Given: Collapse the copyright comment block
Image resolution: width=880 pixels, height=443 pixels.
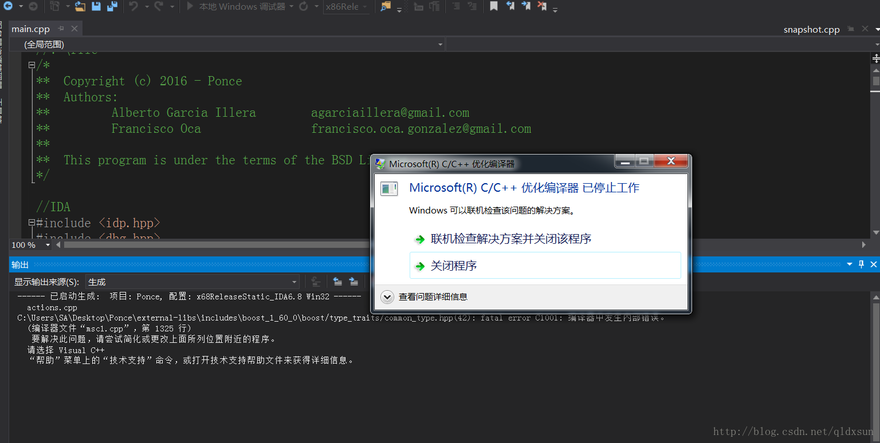Looking at the screenshot, I should (32, 65).
